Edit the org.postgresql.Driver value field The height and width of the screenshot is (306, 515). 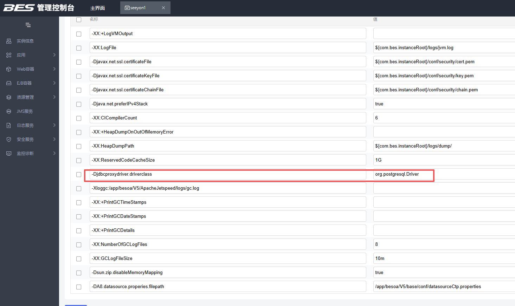[444, 174]
